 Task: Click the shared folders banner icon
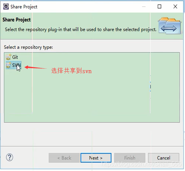tap(170, 26)
